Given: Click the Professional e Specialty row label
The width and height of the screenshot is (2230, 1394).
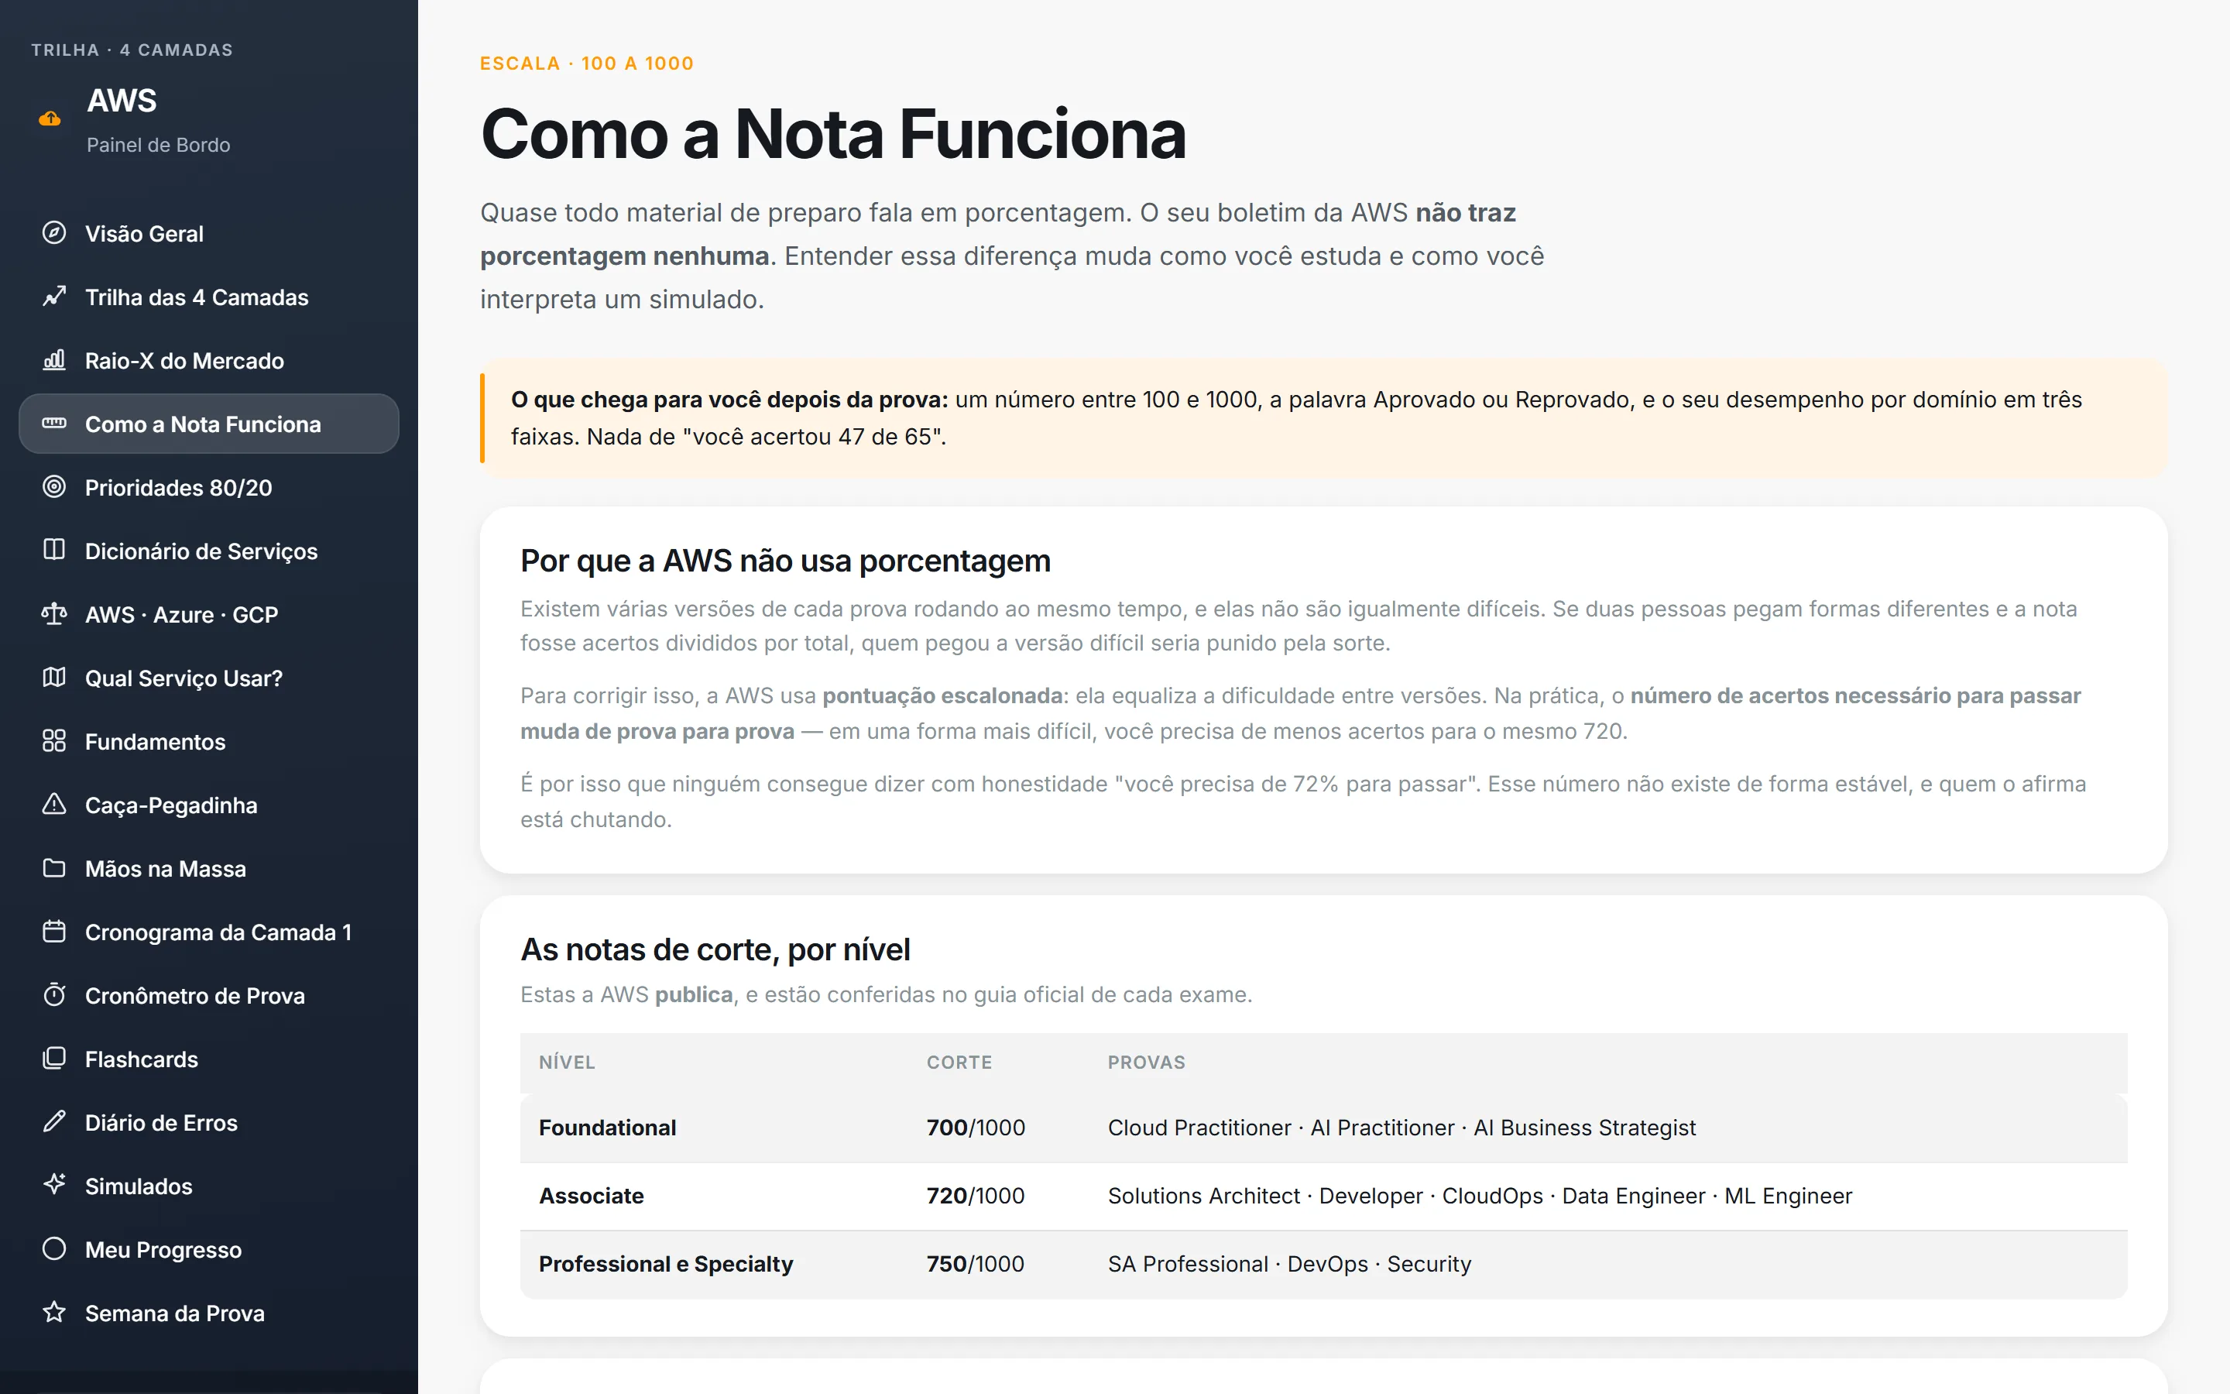Looking at the screenshot, I should tap(665, 1264).
